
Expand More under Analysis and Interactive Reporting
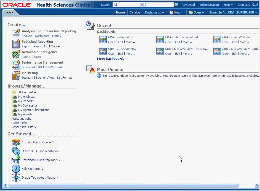(57, 36)
